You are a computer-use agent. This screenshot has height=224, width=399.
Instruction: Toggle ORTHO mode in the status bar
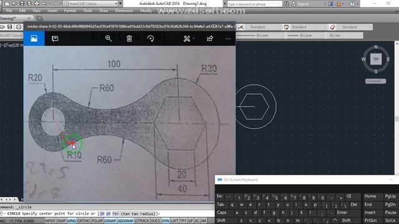pyautogui.click(x=84, y=221)
